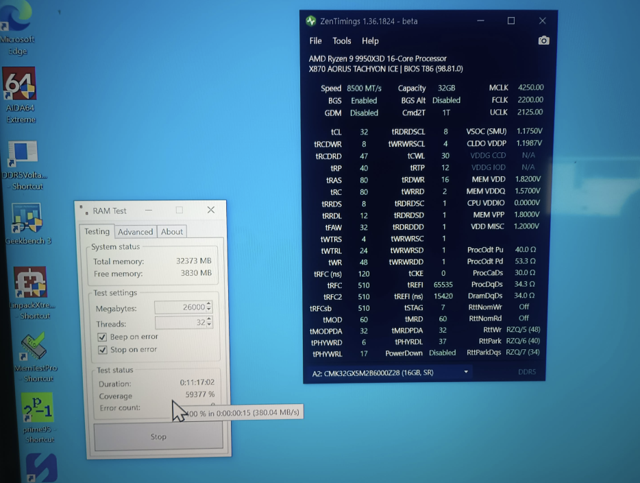Click the ProcOdt Pu value 40.0 Ω
Screen dimensions: 640x483
[526, 249]
